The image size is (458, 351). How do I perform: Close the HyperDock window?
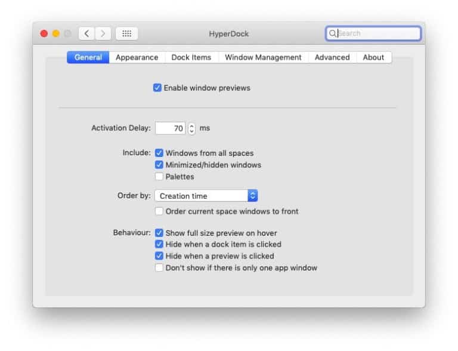coord(44,33)
